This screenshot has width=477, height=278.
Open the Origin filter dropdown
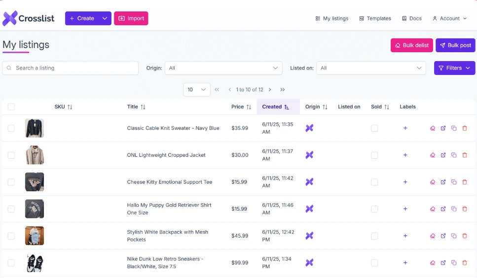(223, 68)
